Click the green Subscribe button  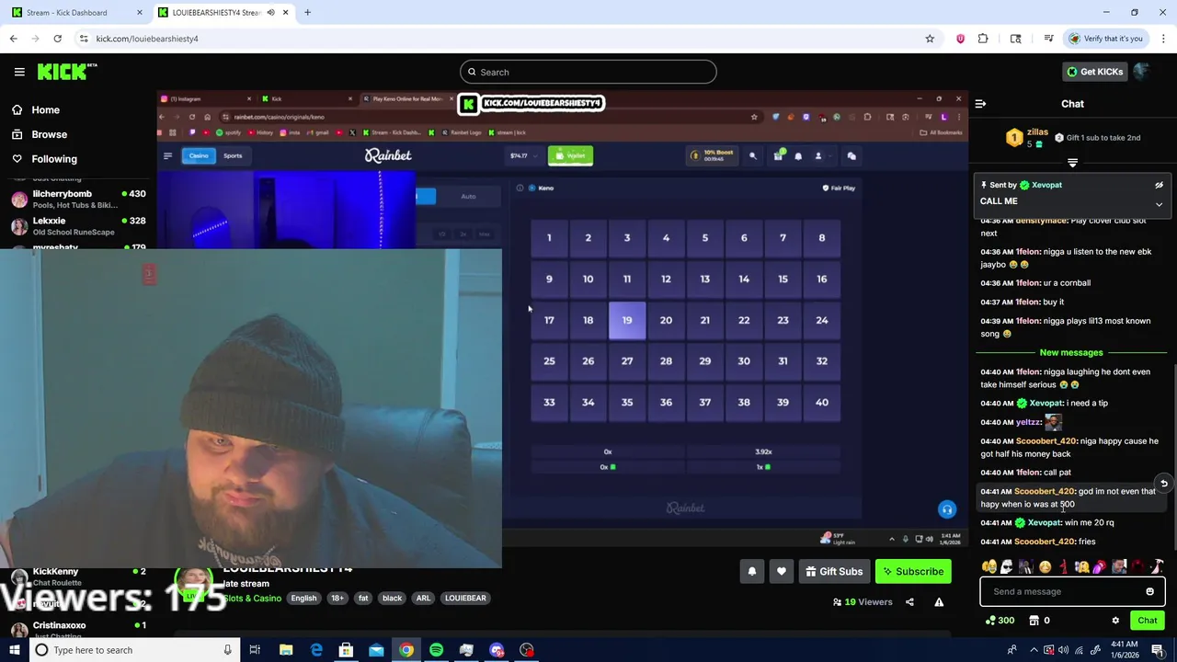point(913,572)
